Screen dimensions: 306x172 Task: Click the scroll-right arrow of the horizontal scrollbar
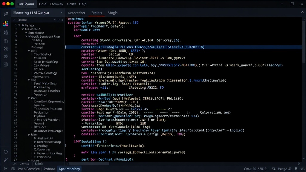click(299, 164)
